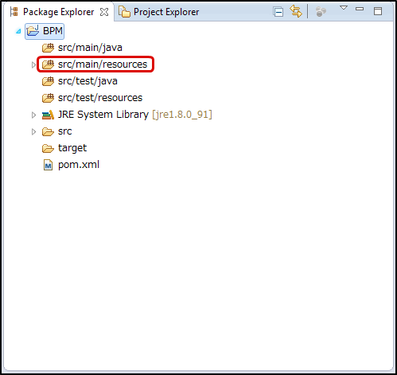The height and width of the screenshot is (375, 397).
Task: Click the src/main/java package folder icon
Action: coord(48,48)
